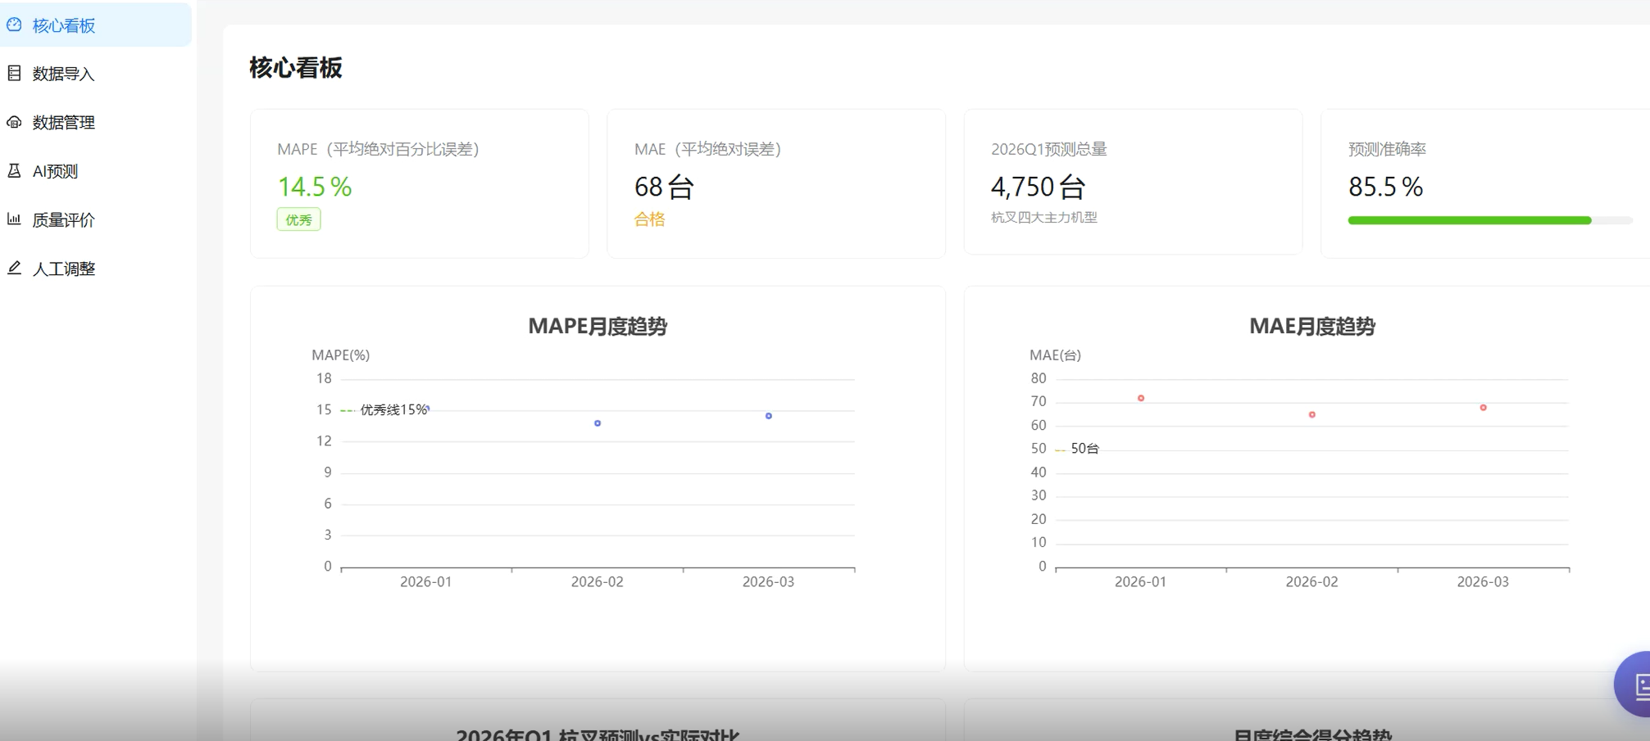This screenshot has height=741, width=1650.
Task: Click the 2026-03 data point in the MAPE chart
Action: click(769, 416)
